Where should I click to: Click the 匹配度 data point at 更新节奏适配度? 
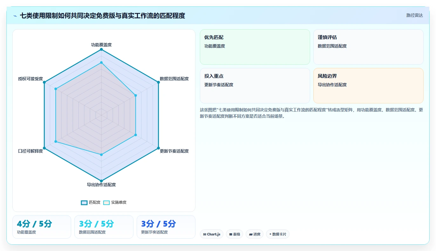point(159,148)
